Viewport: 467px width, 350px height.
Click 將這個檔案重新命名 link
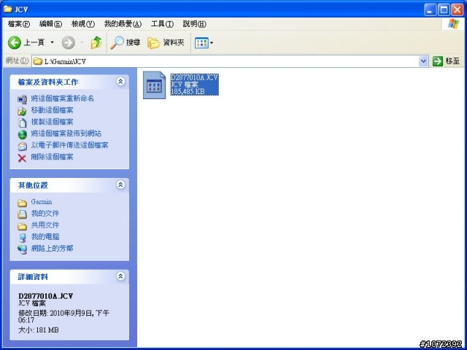[x=62, y=98]
